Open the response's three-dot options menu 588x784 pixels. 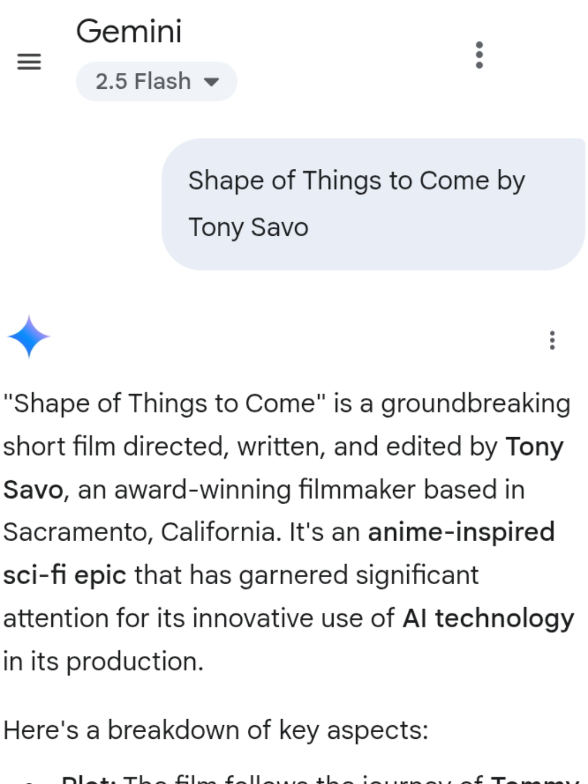coord(552,340)
